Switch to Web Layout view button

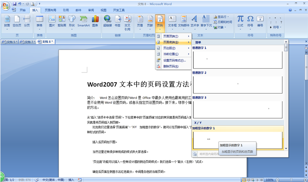tap(253, 180)
